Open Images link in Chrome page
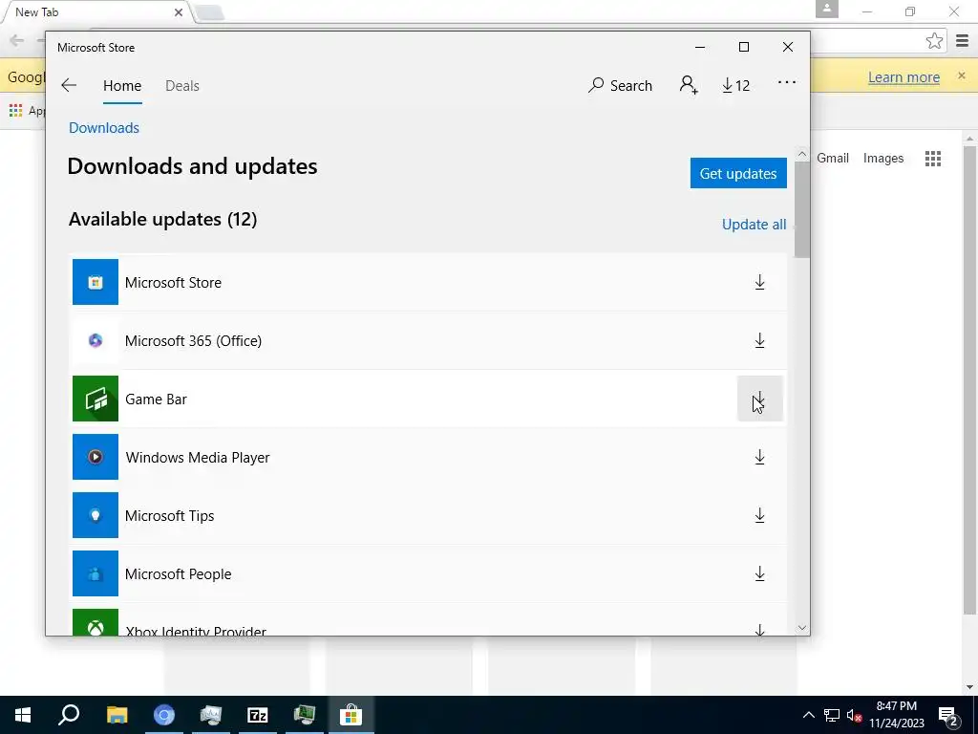Screen dimensions: 978x734 (883, 158)
